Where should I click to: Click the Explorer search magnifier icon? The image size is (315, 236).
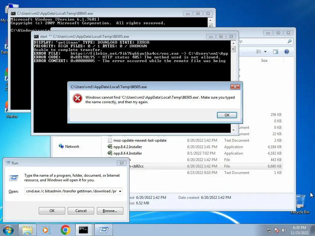(x=289, y=41)
